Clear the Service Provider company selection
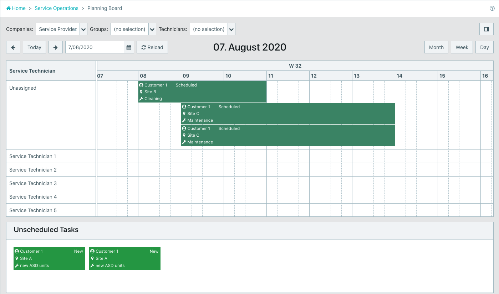 [x=75, y=30]
